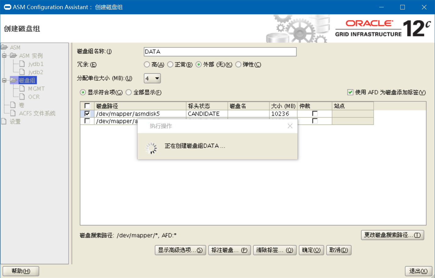Select jydb1 instance in the tree

(x=36, y=64)
